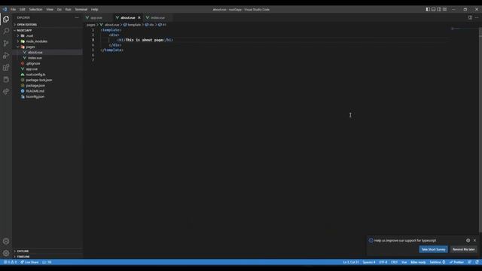Open nuxt.config.ts in the explorer
The width and height of the screenshot is (482, 271).
click(47, 75)
